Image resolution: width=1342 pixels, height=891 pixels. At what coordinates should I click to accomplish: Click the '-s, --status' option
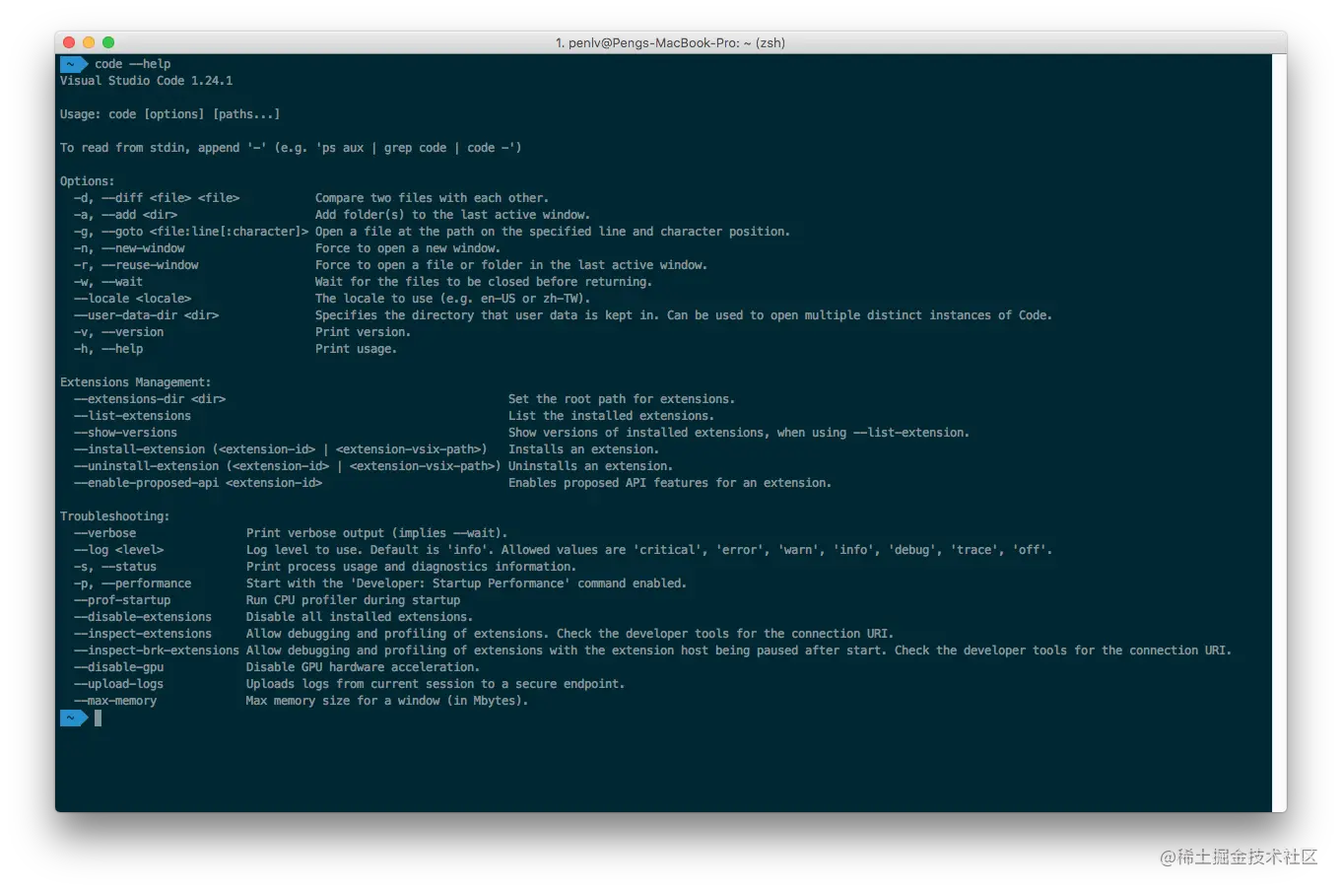115,567
